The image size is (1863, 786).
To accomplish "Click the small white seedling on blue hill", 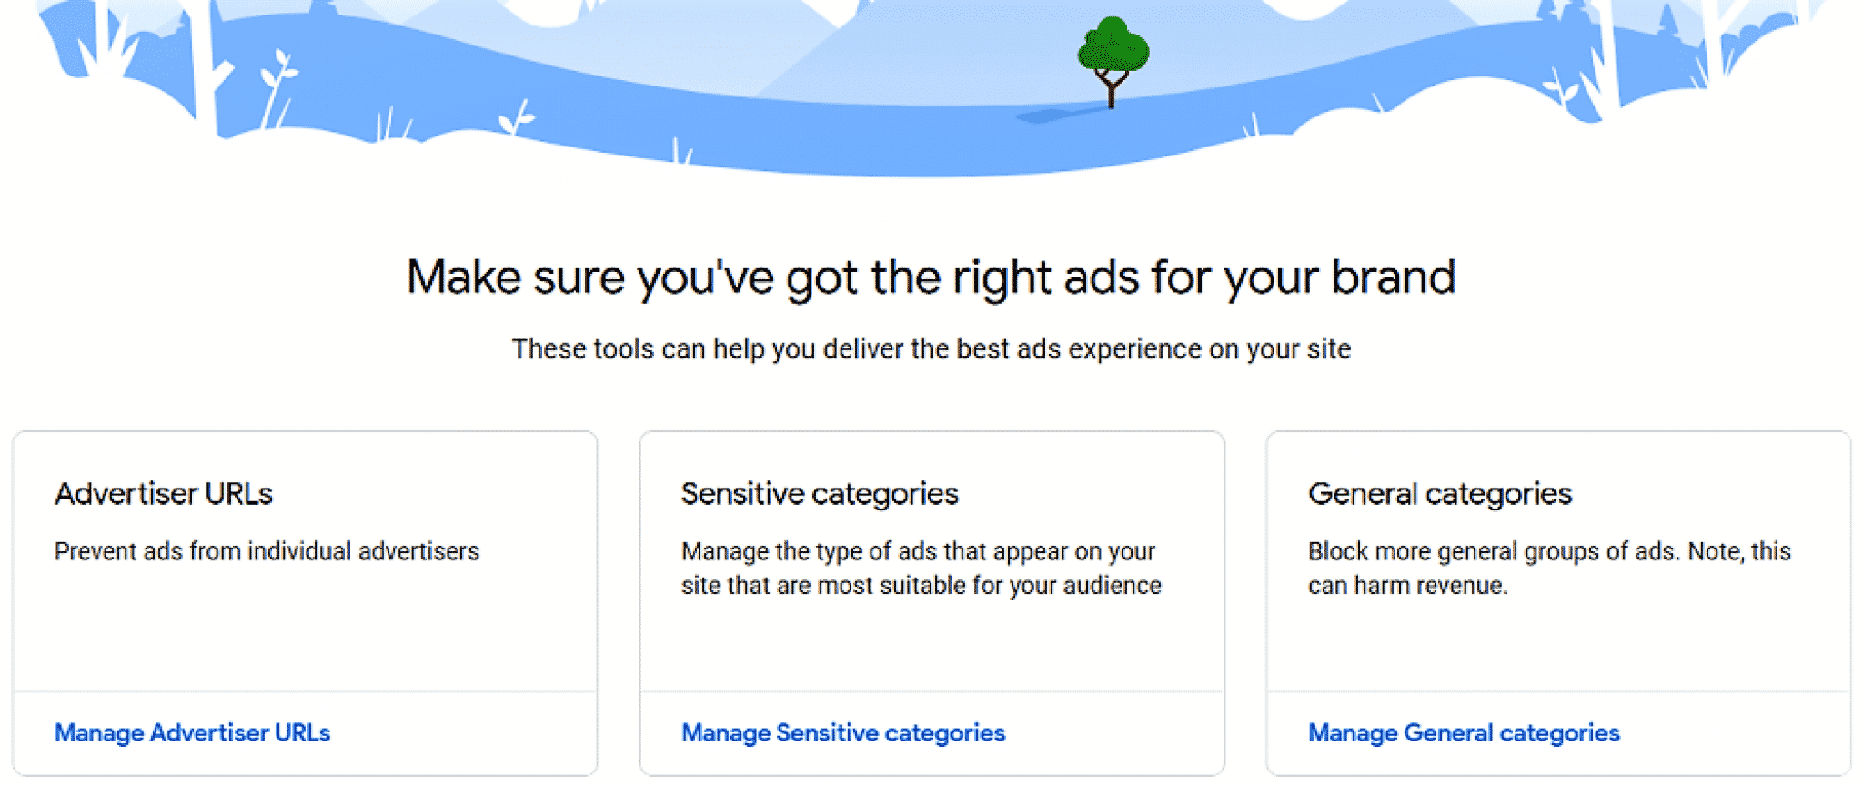I will coord(516,118).
